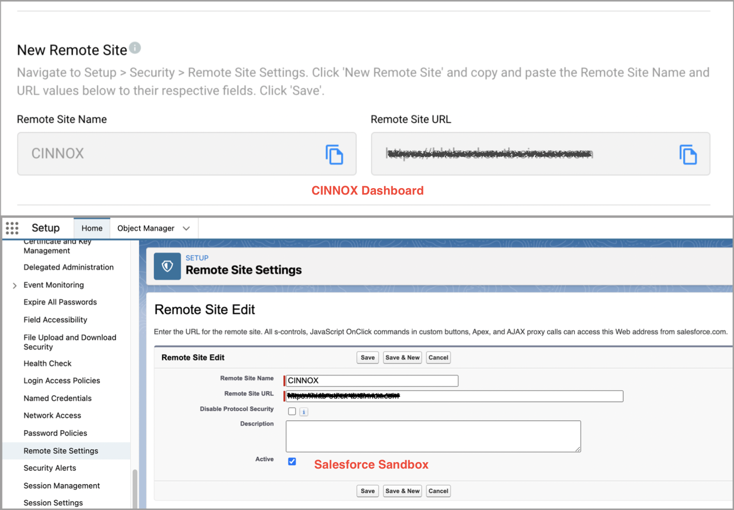Open the Object Manager tab

point(146,228)
